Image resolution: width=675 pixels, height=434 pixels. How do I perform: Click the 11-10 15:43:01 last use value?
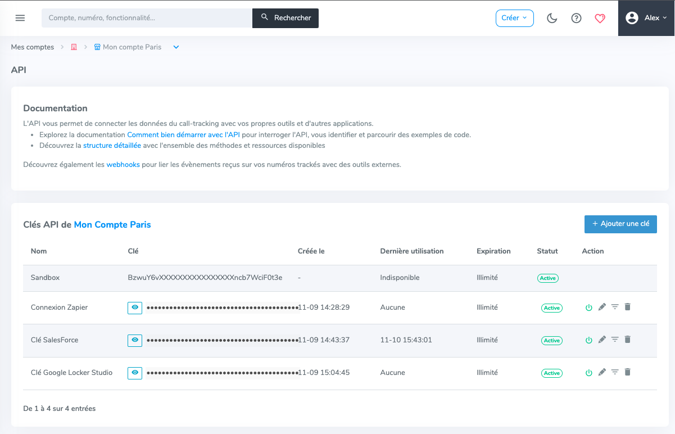point(406,340)
